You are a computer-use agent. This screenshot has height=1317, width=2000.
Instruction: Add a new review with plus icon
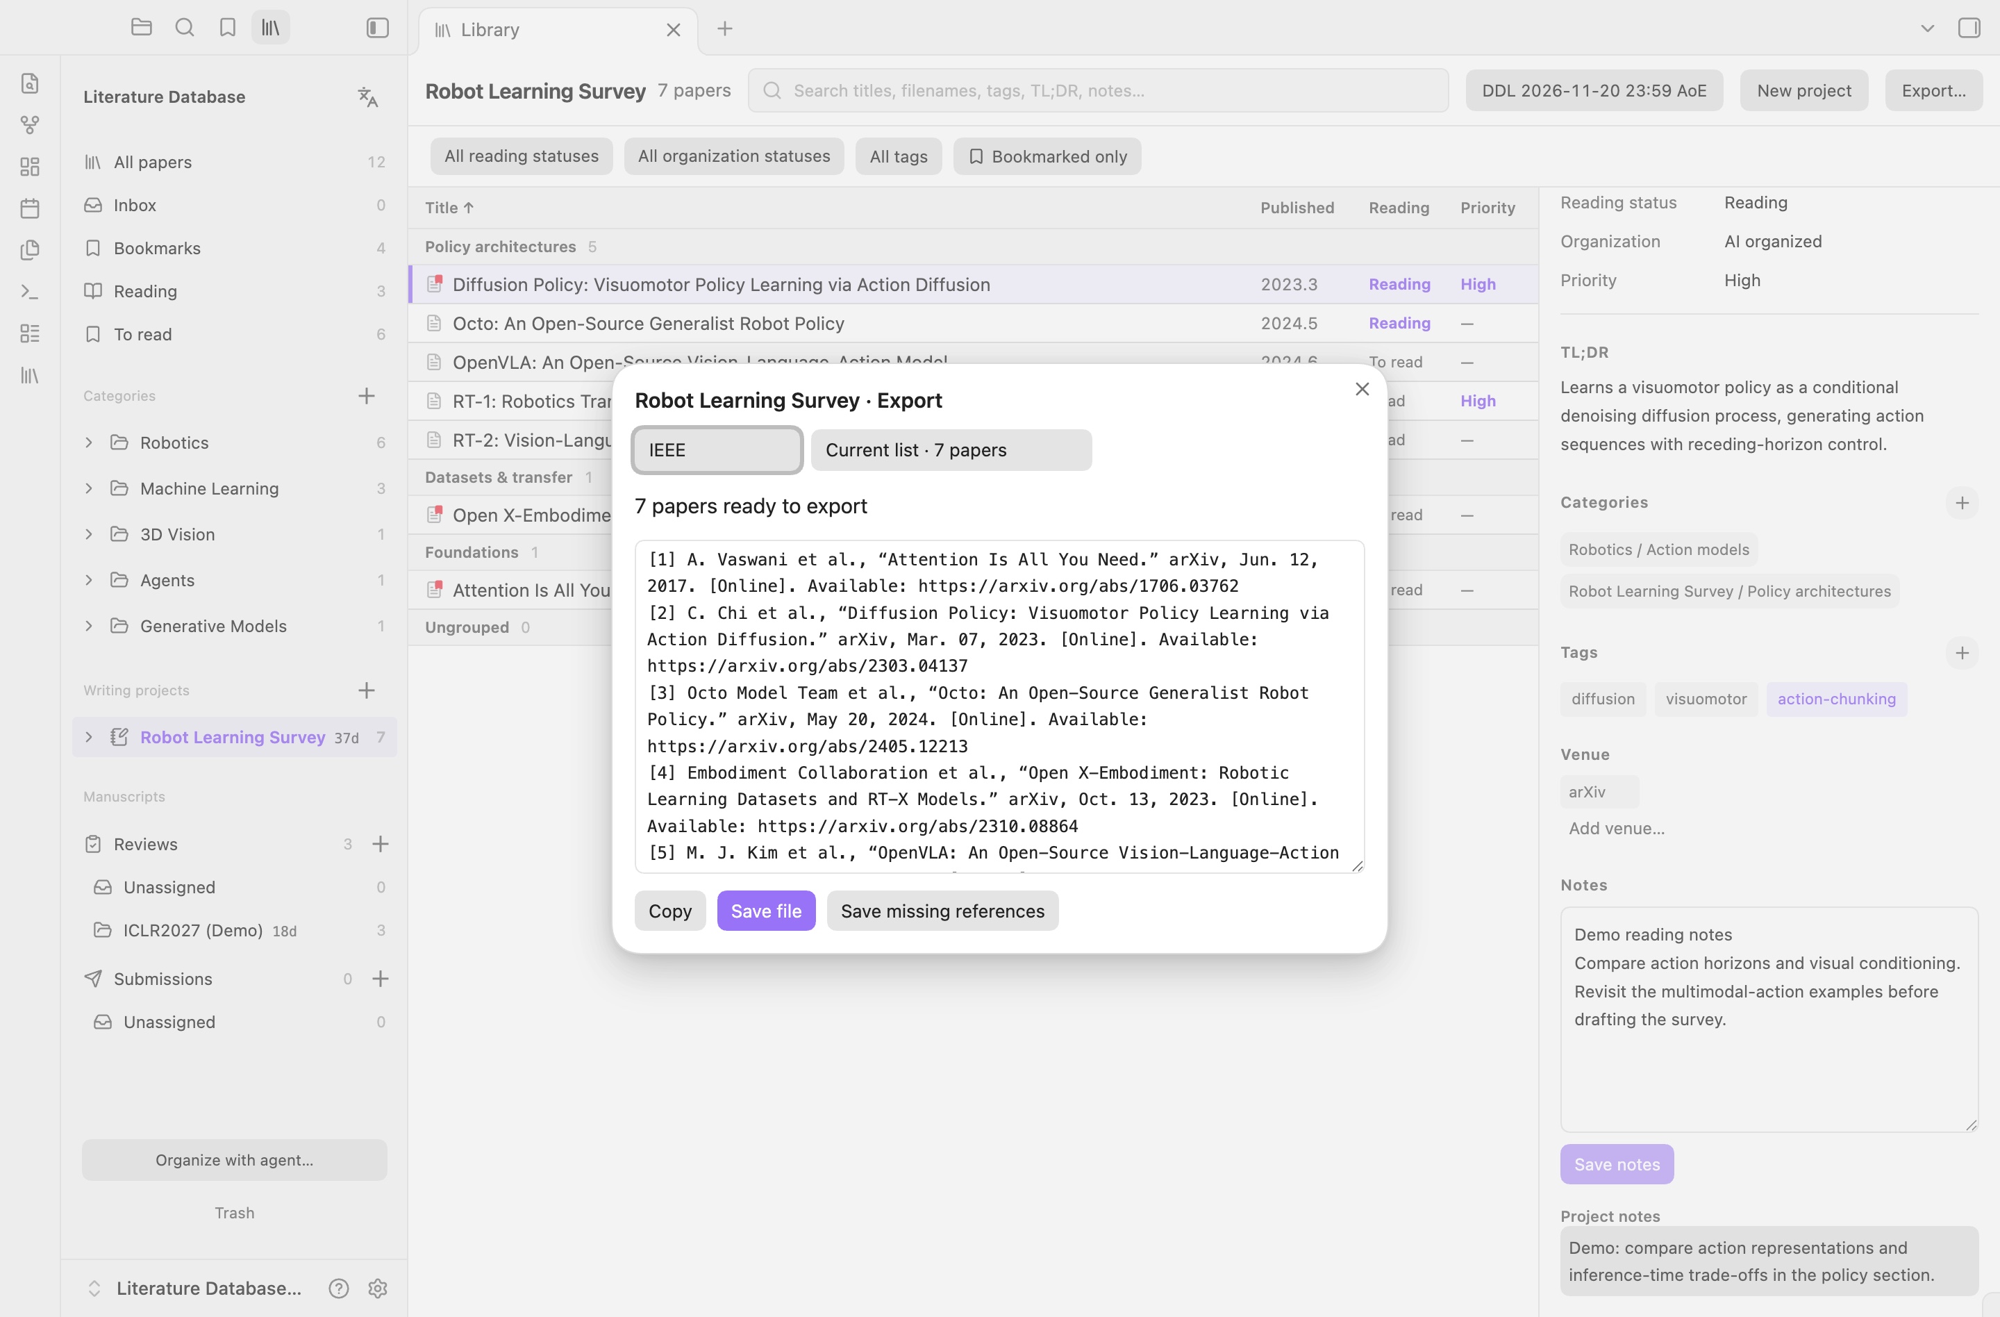380,844
